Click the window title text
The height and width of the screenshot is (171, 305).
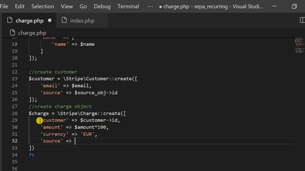point(213,6)
